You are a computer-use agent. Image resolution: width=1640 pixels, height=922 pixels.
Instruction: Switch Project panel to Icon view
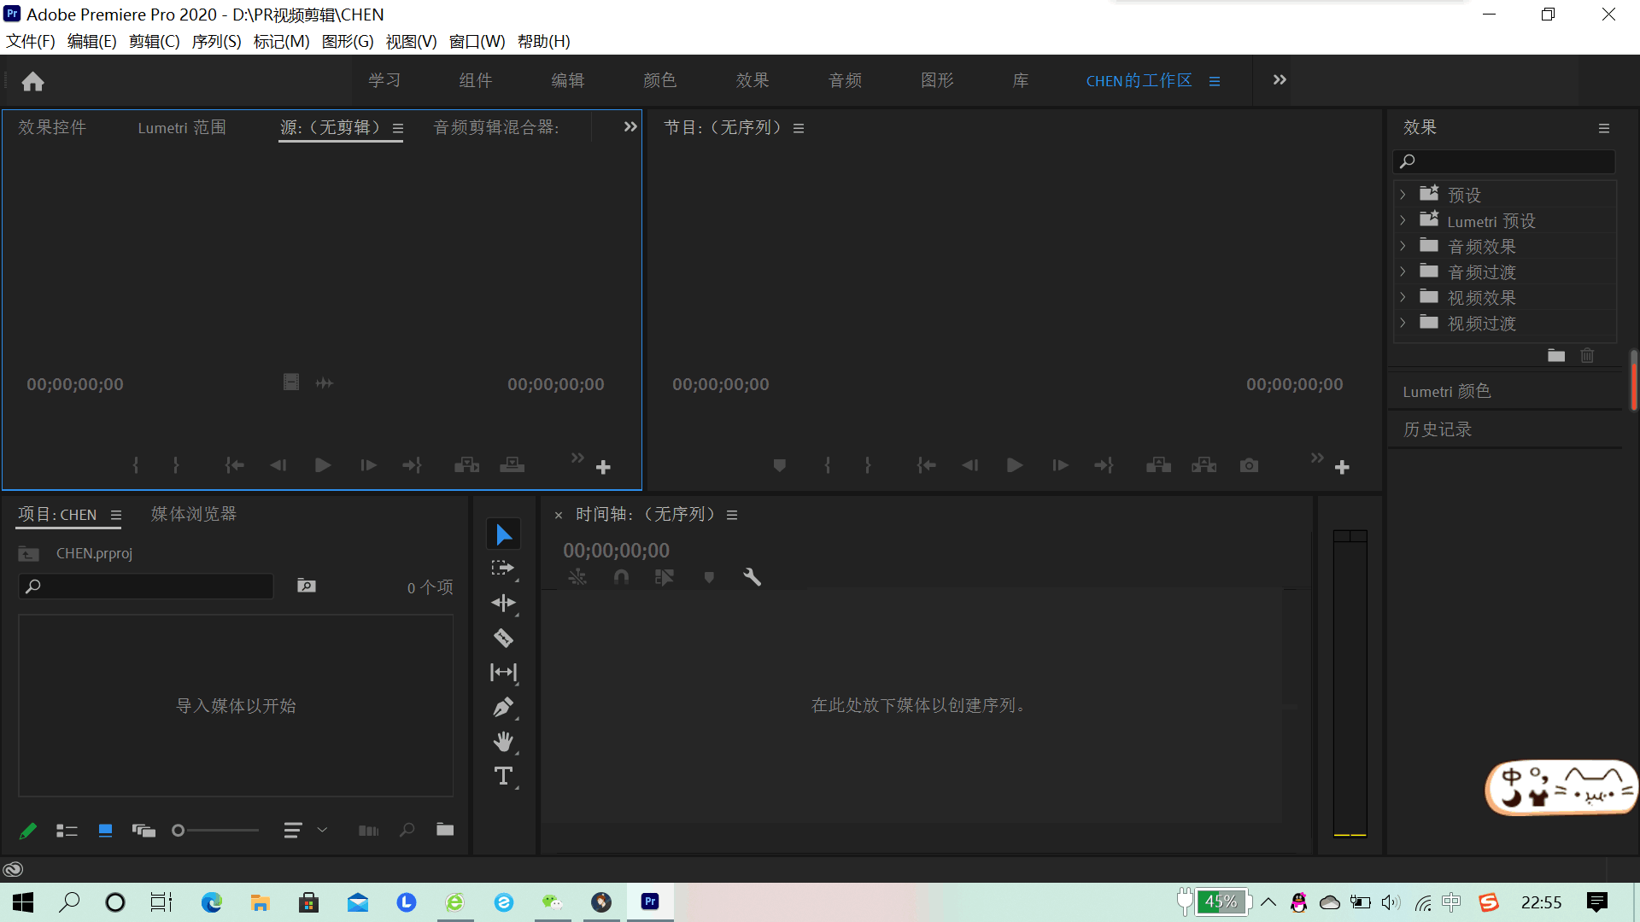(105, 831)
